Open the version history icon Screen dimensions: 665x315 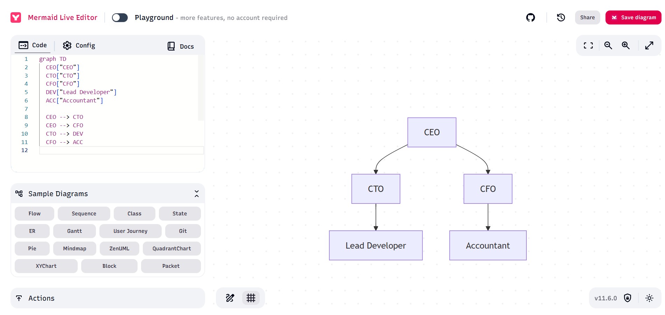tap(561, 17)
